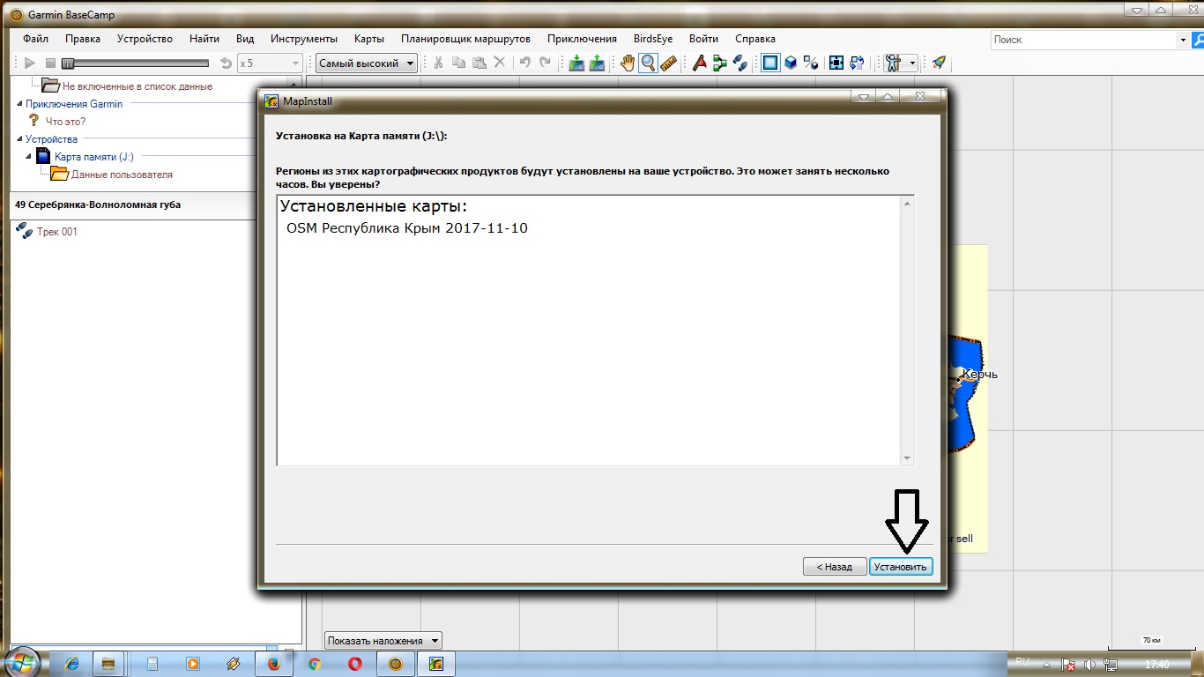Open Opera from the taskbar
The width and height of the screenshot is (1204, 677).
click(355, 664)
